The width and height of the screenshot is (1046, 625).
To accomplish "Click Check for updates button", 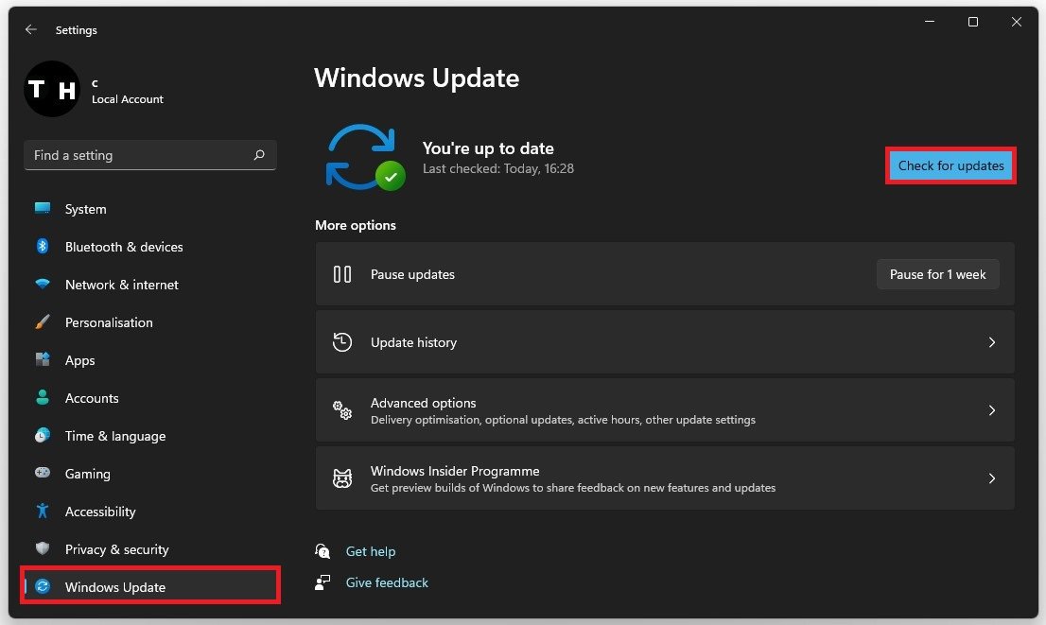I will click(950, 165).
